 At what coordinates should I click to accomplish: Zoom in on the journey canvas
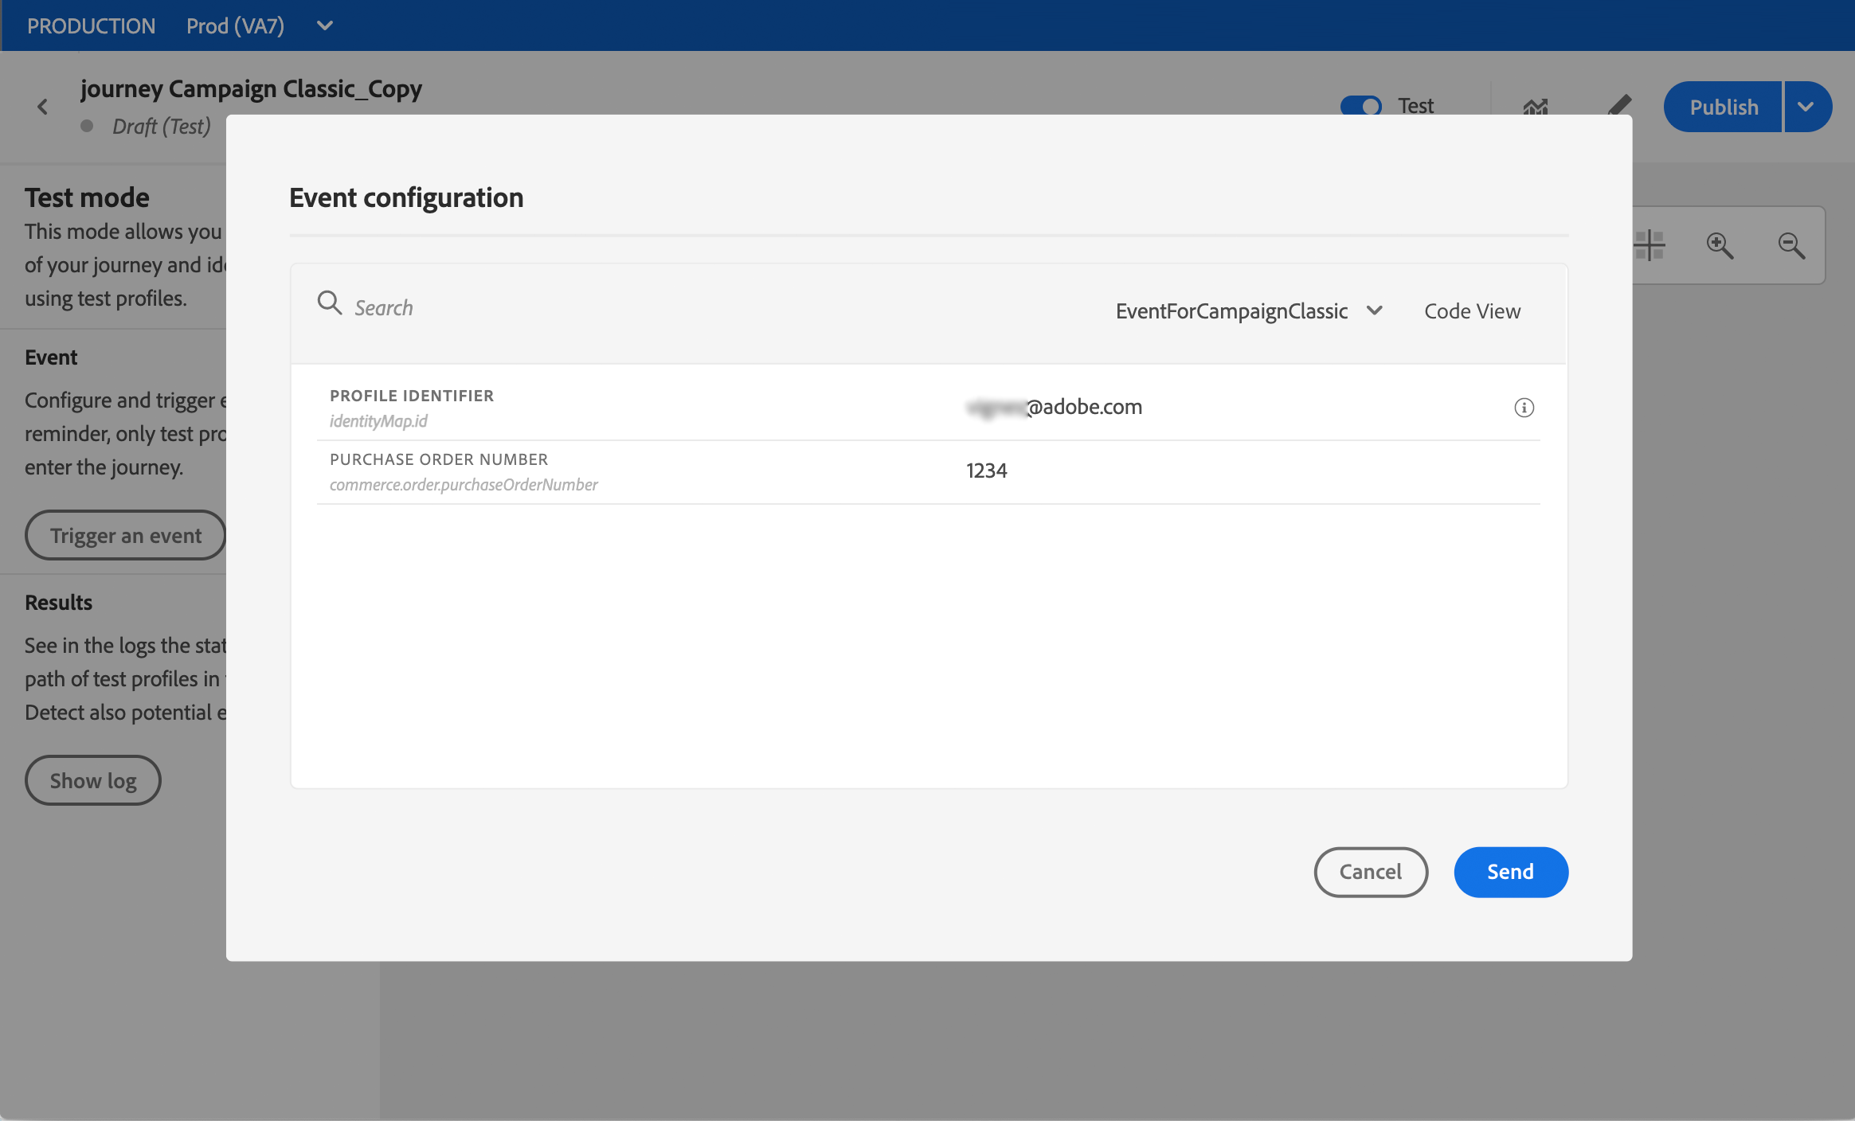(x=1720, y=245)
